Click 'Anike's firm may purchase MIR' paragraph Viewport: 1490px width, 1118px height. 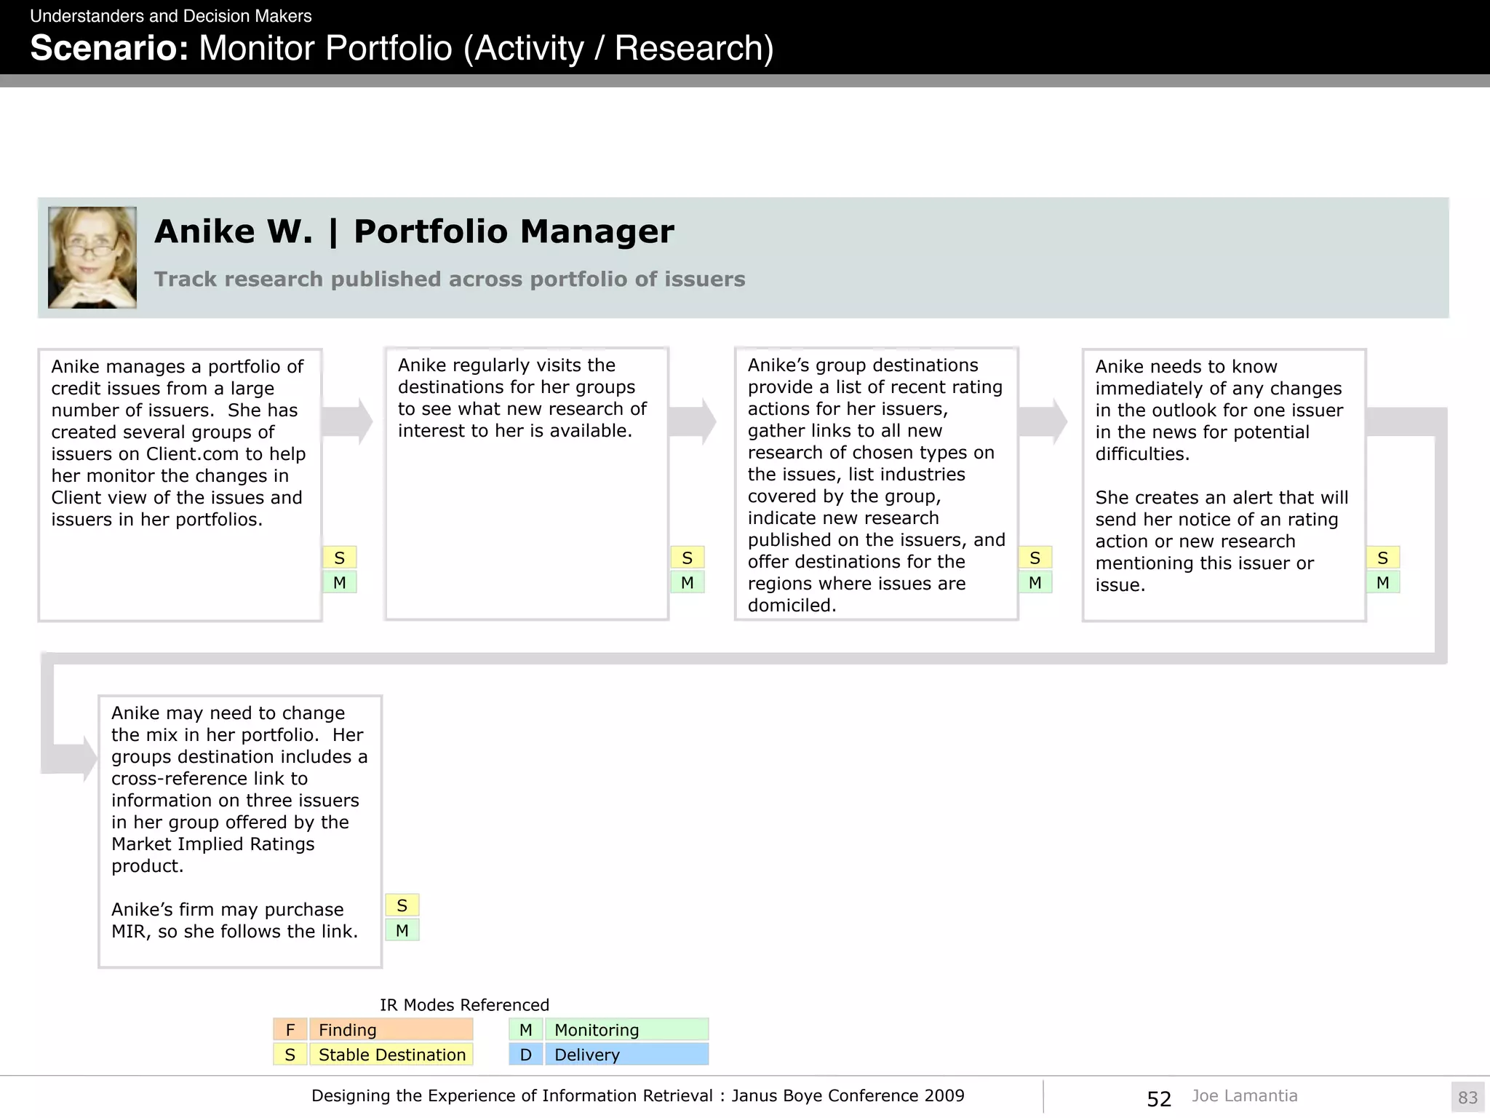[234, 920]
